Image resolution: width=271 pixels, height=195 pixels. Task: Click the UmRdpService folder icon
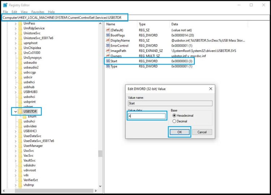pos(20,28)
